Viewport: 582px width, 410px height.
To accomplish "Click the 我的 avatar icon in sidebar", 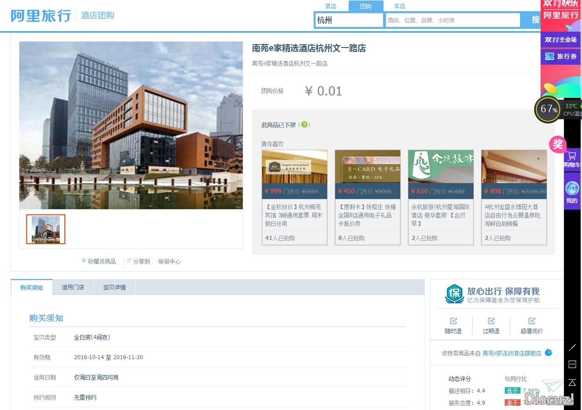I will click(x=572, y=188).
